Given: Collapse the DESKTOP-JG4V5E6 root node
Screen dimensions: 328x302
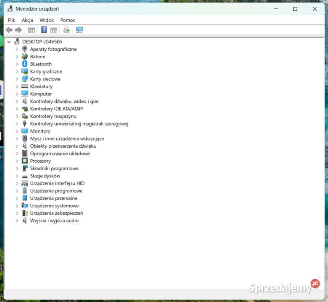Looking at the screenshot, I should (9, 42).
